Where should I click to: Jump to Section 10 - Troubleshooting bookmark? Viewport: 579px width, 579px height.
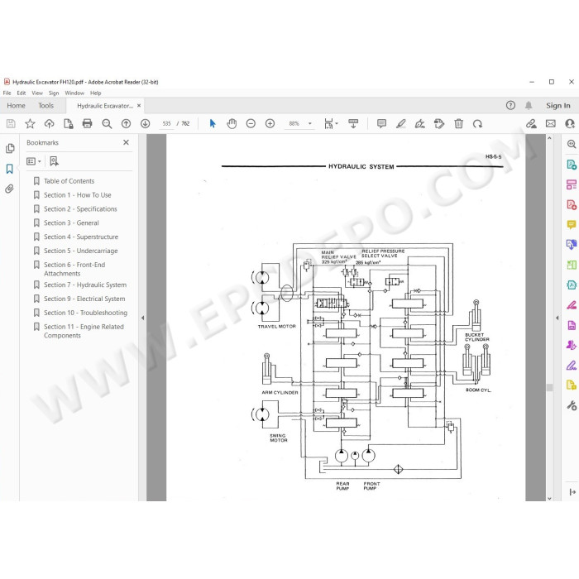(x=85, y=313)
